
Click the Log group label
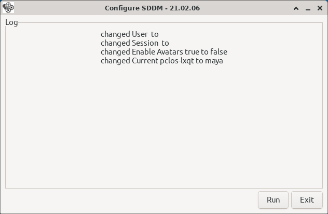pos(11,22)
